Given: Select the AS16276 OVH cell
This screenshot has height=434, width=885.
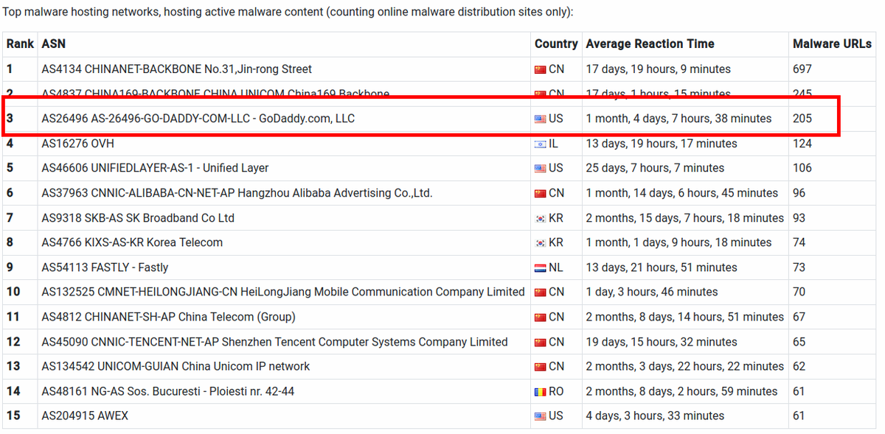Looking at the screenshot, I should point(284,144).
